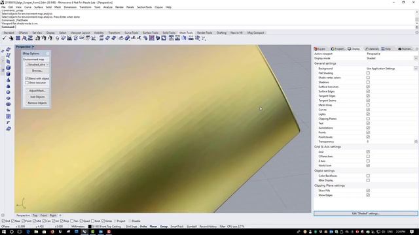This screenshot has width=419, height=235.
Task: Close the EMap Options dialog
Action: [x=48, y=54]
